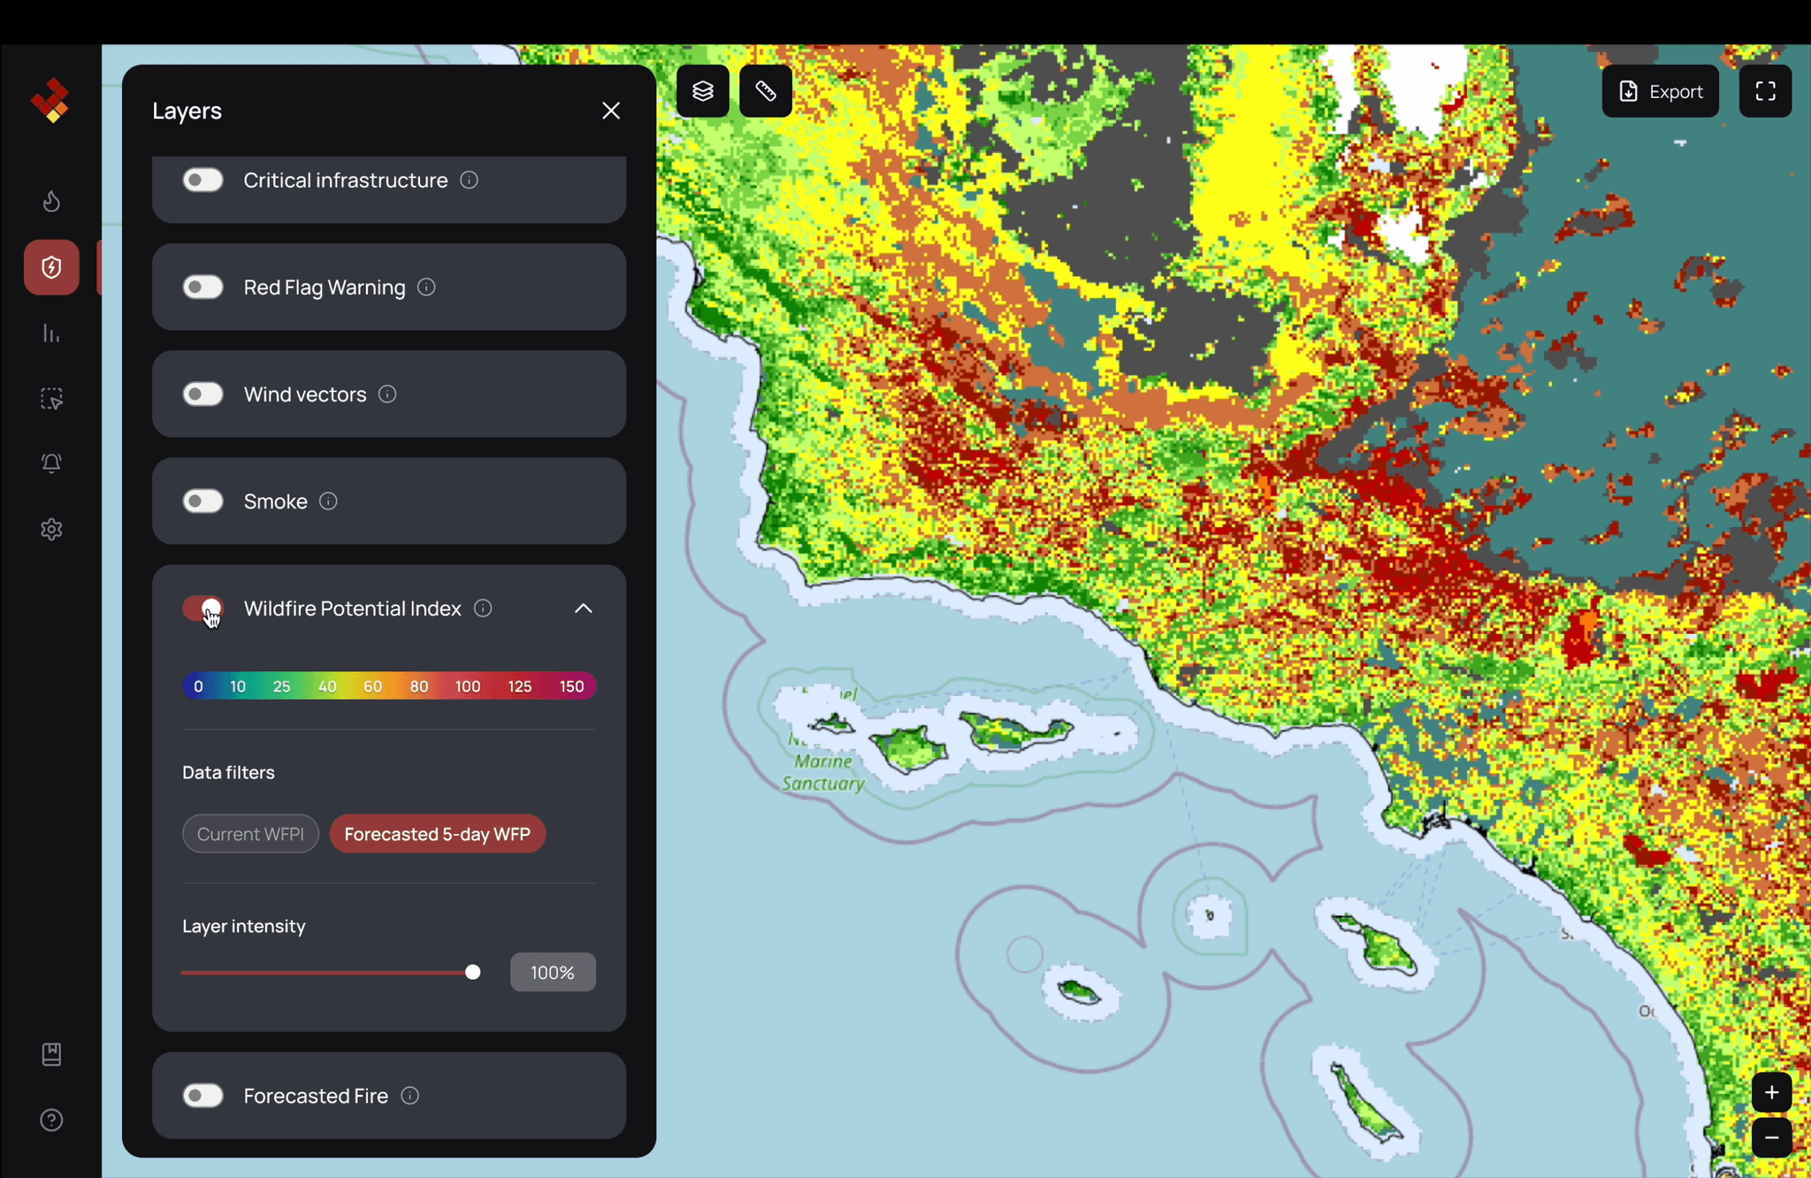Select the Current WFPI data filter tab
1811x1178 pixels.
[249, 833]
